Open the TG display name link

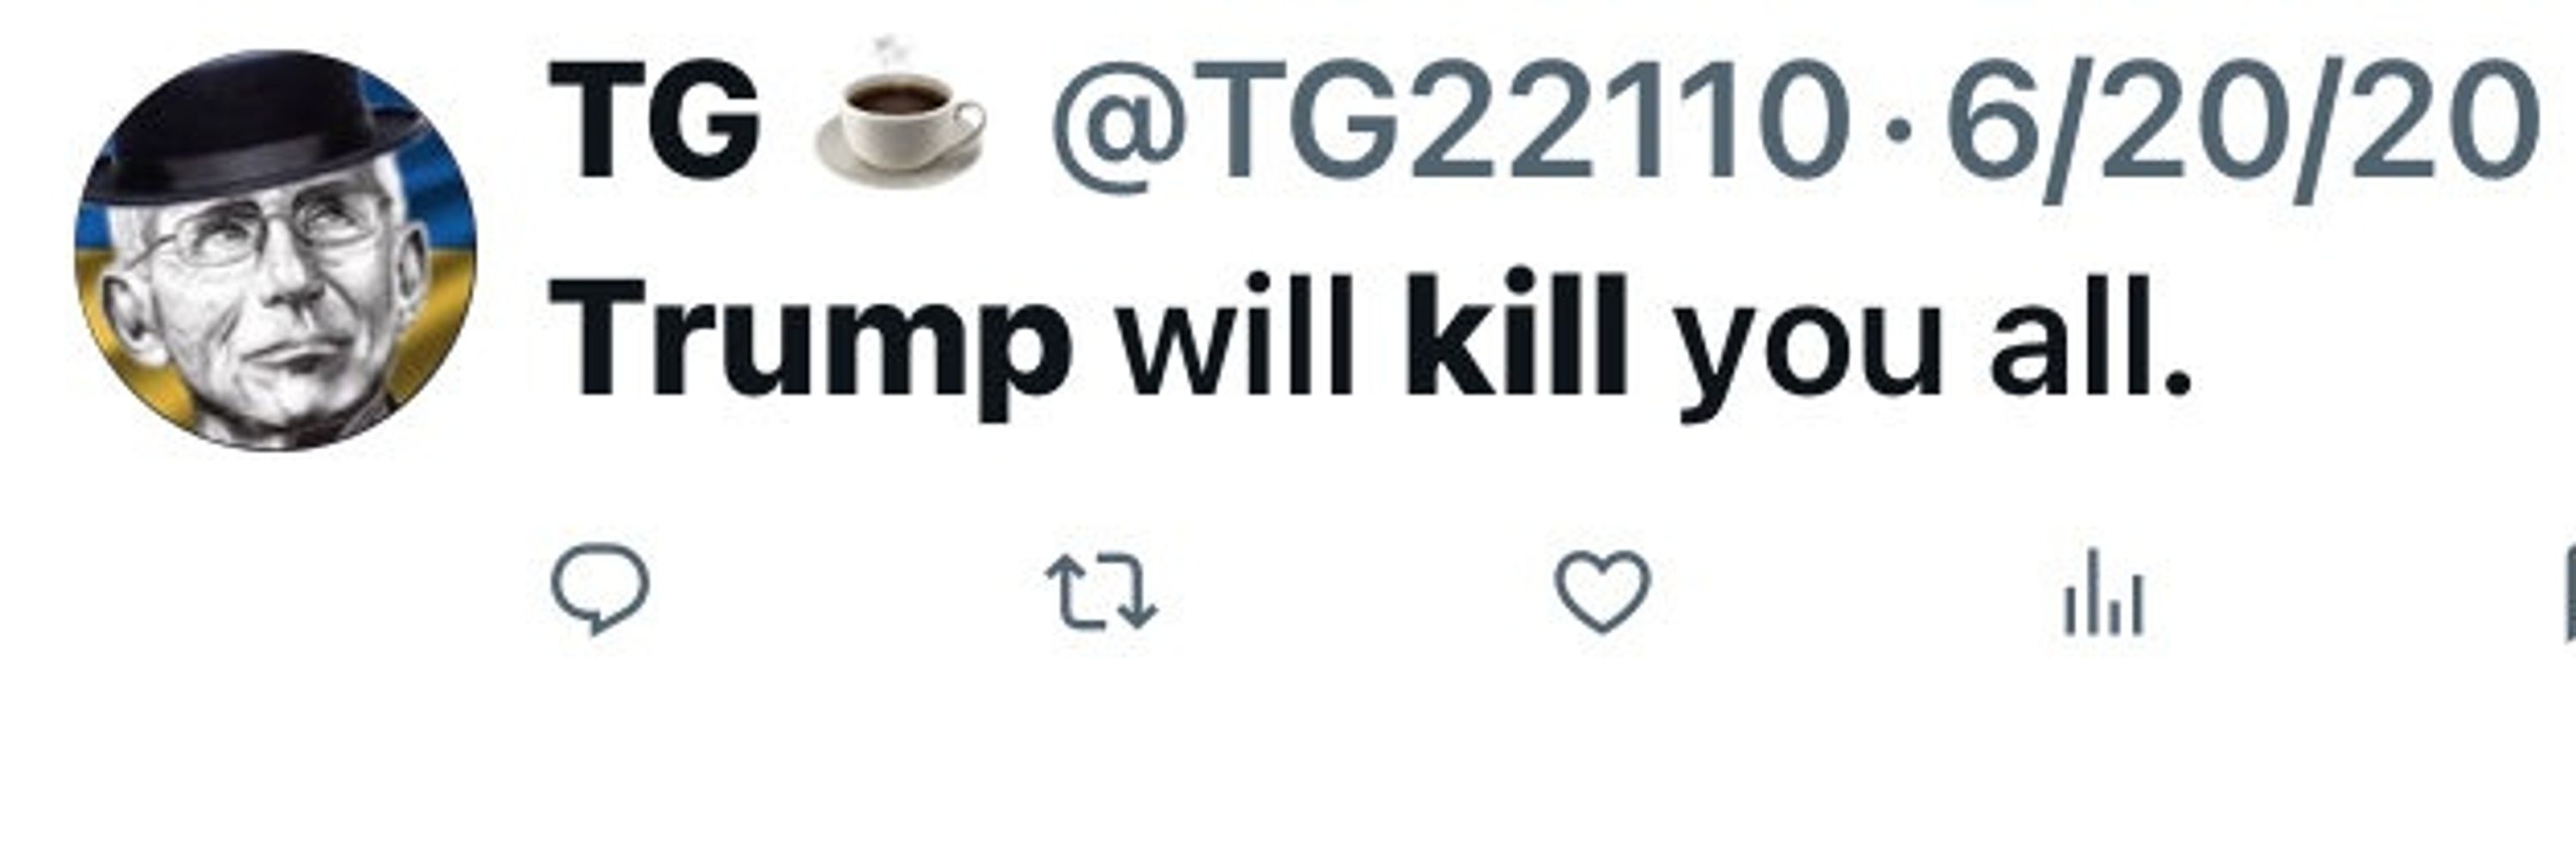coord(654,120)
